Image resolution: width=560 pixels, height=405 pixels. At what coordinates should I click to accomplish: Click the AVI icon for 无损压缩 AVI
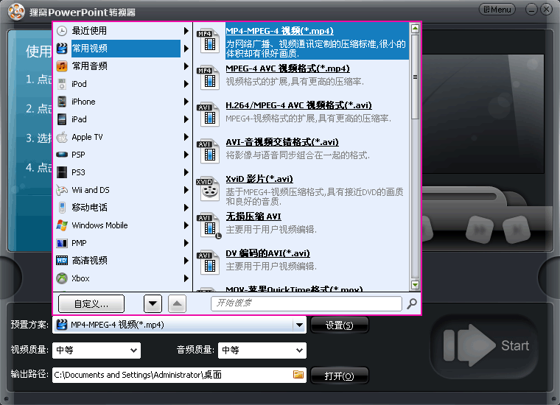209,225
